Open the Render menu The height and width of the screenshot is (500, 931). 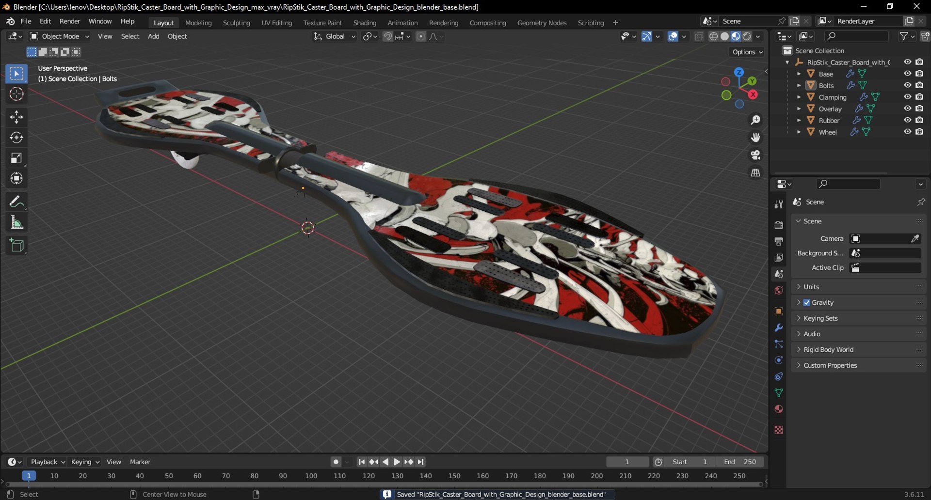(x=70, y=21)
